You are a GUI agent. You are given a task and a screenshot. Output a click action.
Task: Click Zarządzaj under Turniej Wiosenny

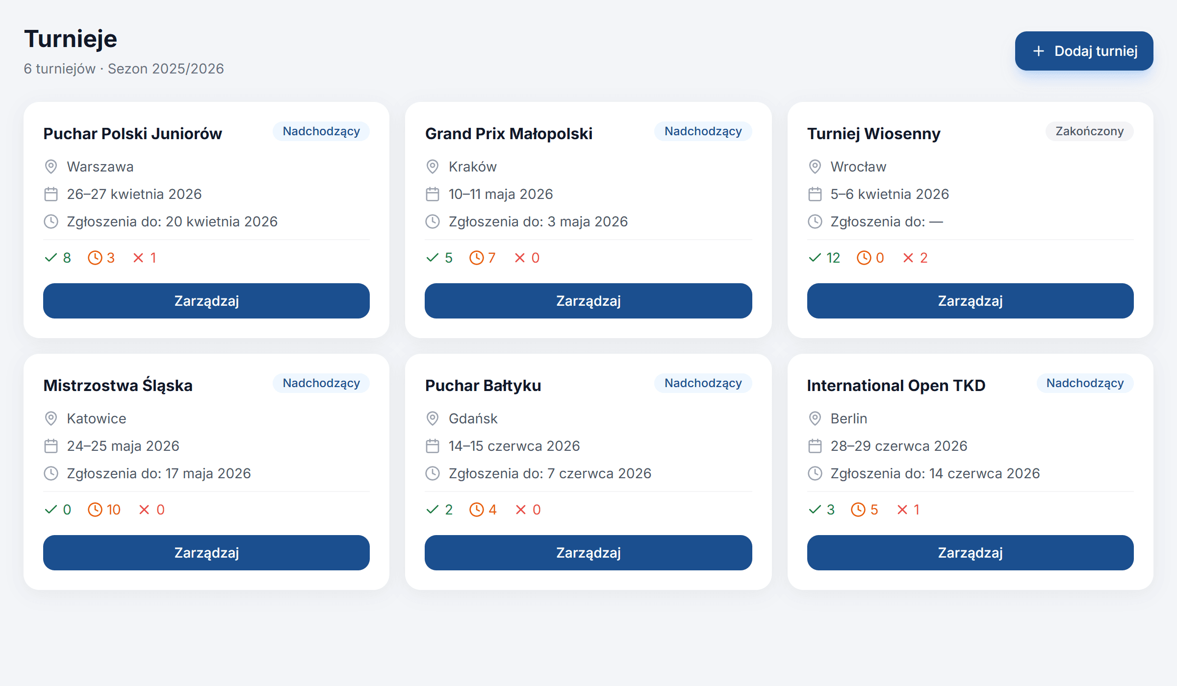(971, 301)
